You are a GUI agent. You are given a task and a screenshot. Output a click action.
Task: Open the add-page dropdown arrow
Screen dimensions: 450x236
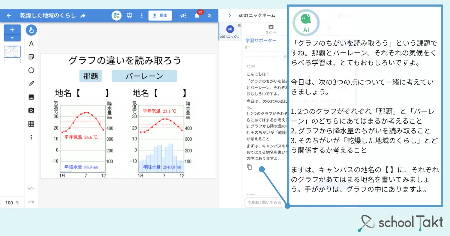point(12,38)
